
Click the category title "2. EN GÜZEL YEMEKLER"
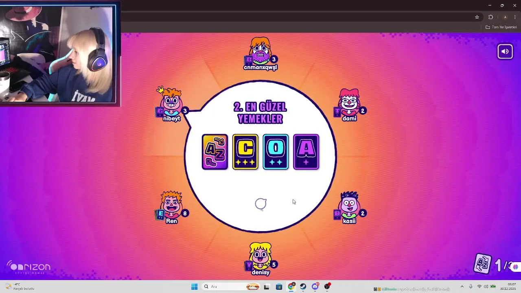click(x=260, y=113)
